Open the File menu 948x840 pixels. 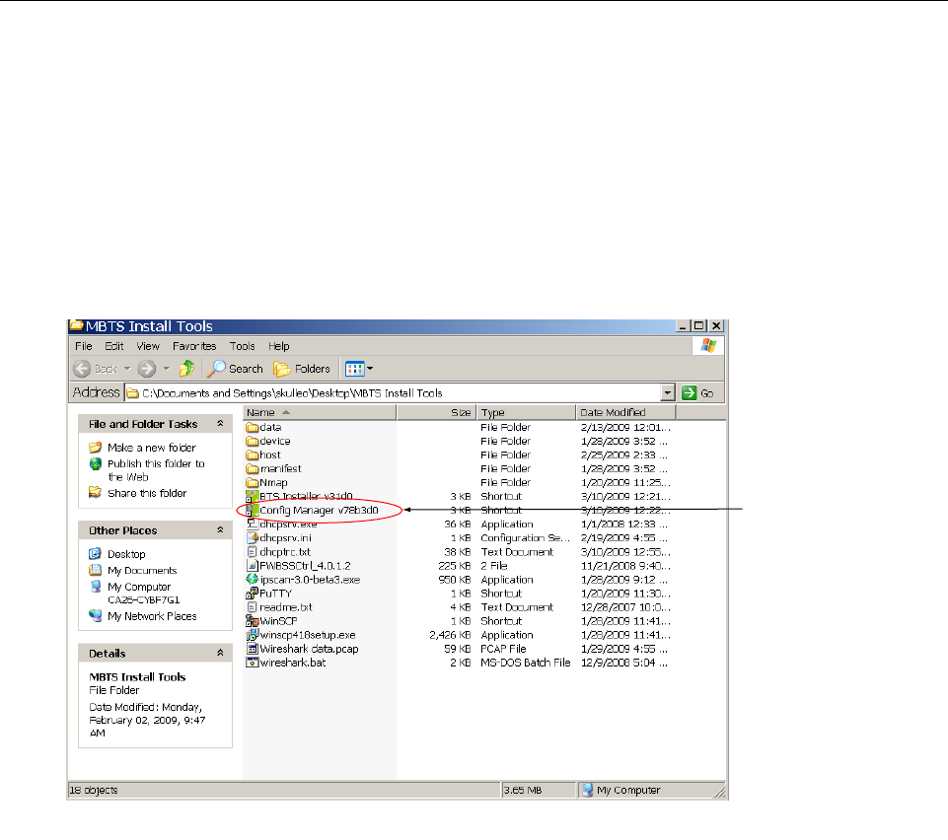pyautogui.click(x=84, y=346)
